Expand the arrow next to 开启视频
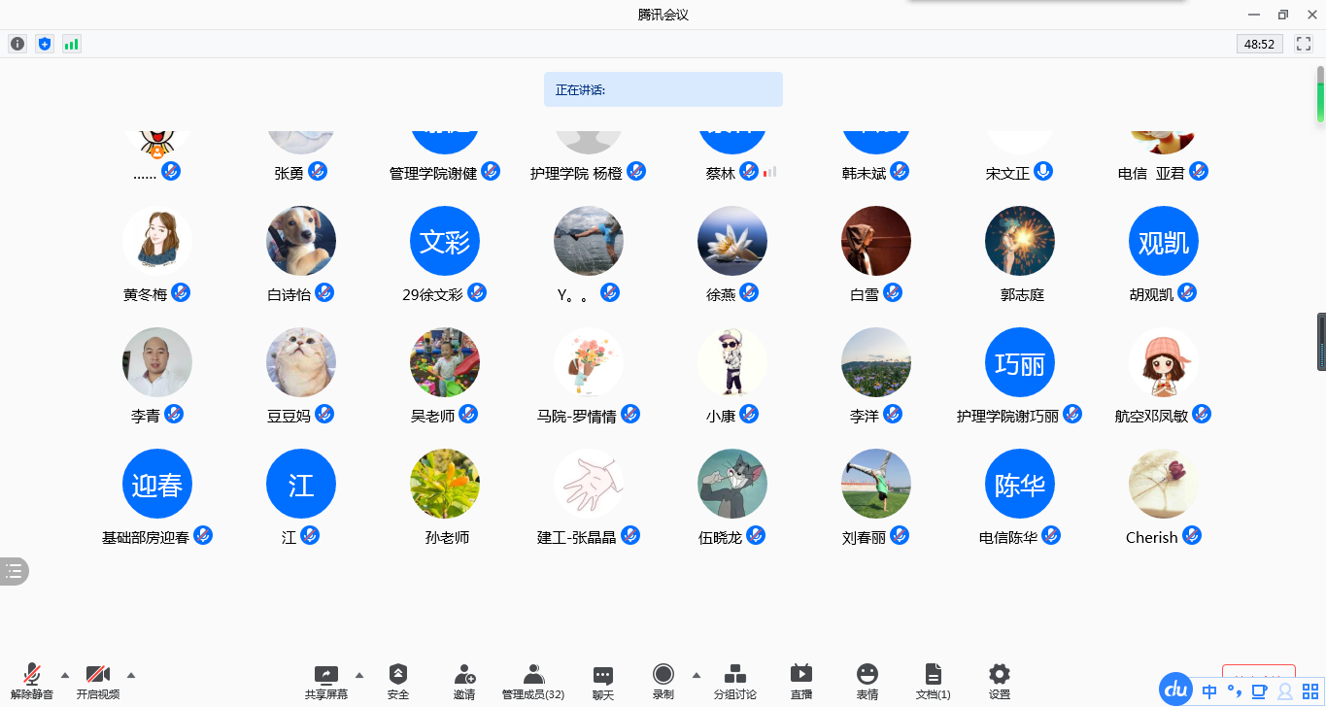This screenshot has height=707, width=1326. tap(131, 675)
